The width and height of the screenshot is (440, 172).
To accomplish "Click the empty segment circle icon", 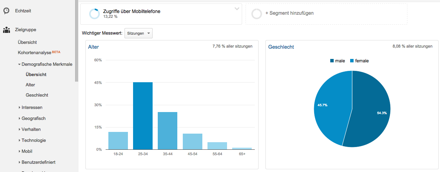I will (x=257, y=14).
